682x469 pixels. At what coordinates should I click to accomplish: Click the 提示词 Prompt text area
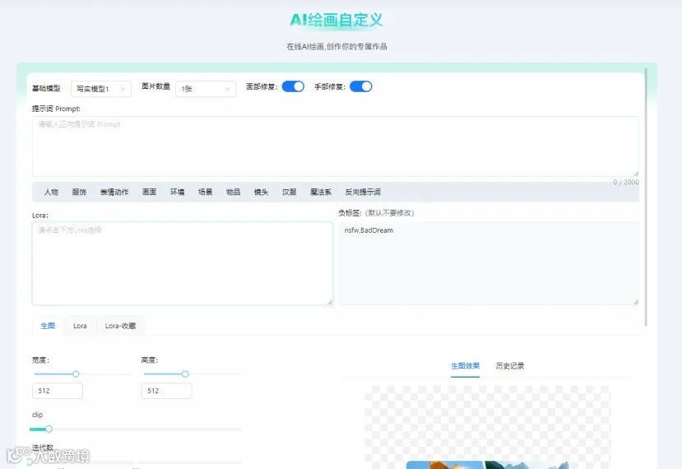(x=336, y=146)
